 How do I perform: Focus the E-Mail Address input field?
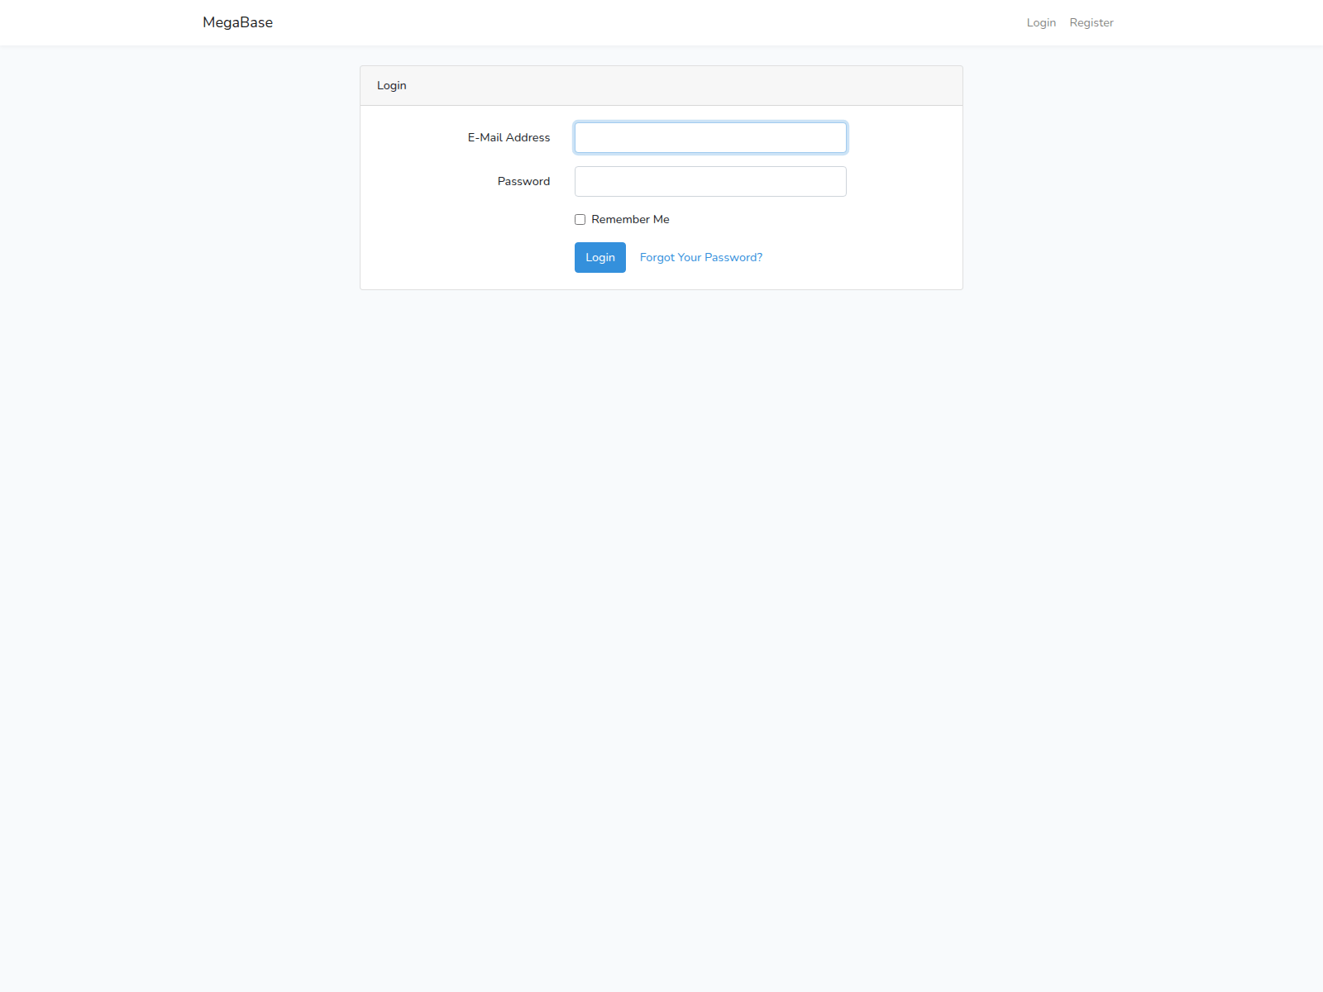pyautogui.click(x=710, y=137)
